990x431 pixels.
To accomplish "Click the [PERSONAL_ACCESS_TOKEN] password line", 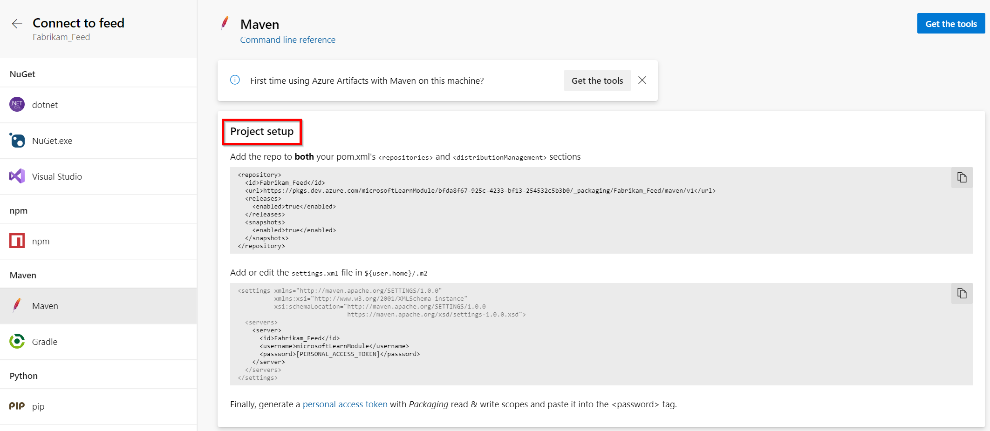I will pyautogui.click(x=340, y=354).
